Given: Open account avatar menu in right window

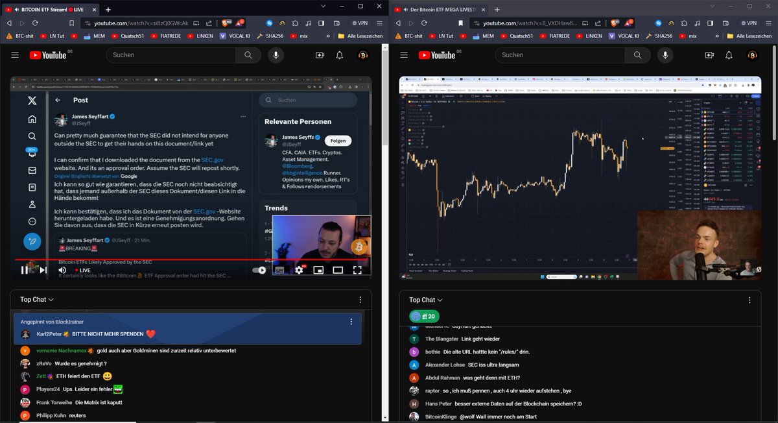Looking at the screenshot, I should pos(753,55).
